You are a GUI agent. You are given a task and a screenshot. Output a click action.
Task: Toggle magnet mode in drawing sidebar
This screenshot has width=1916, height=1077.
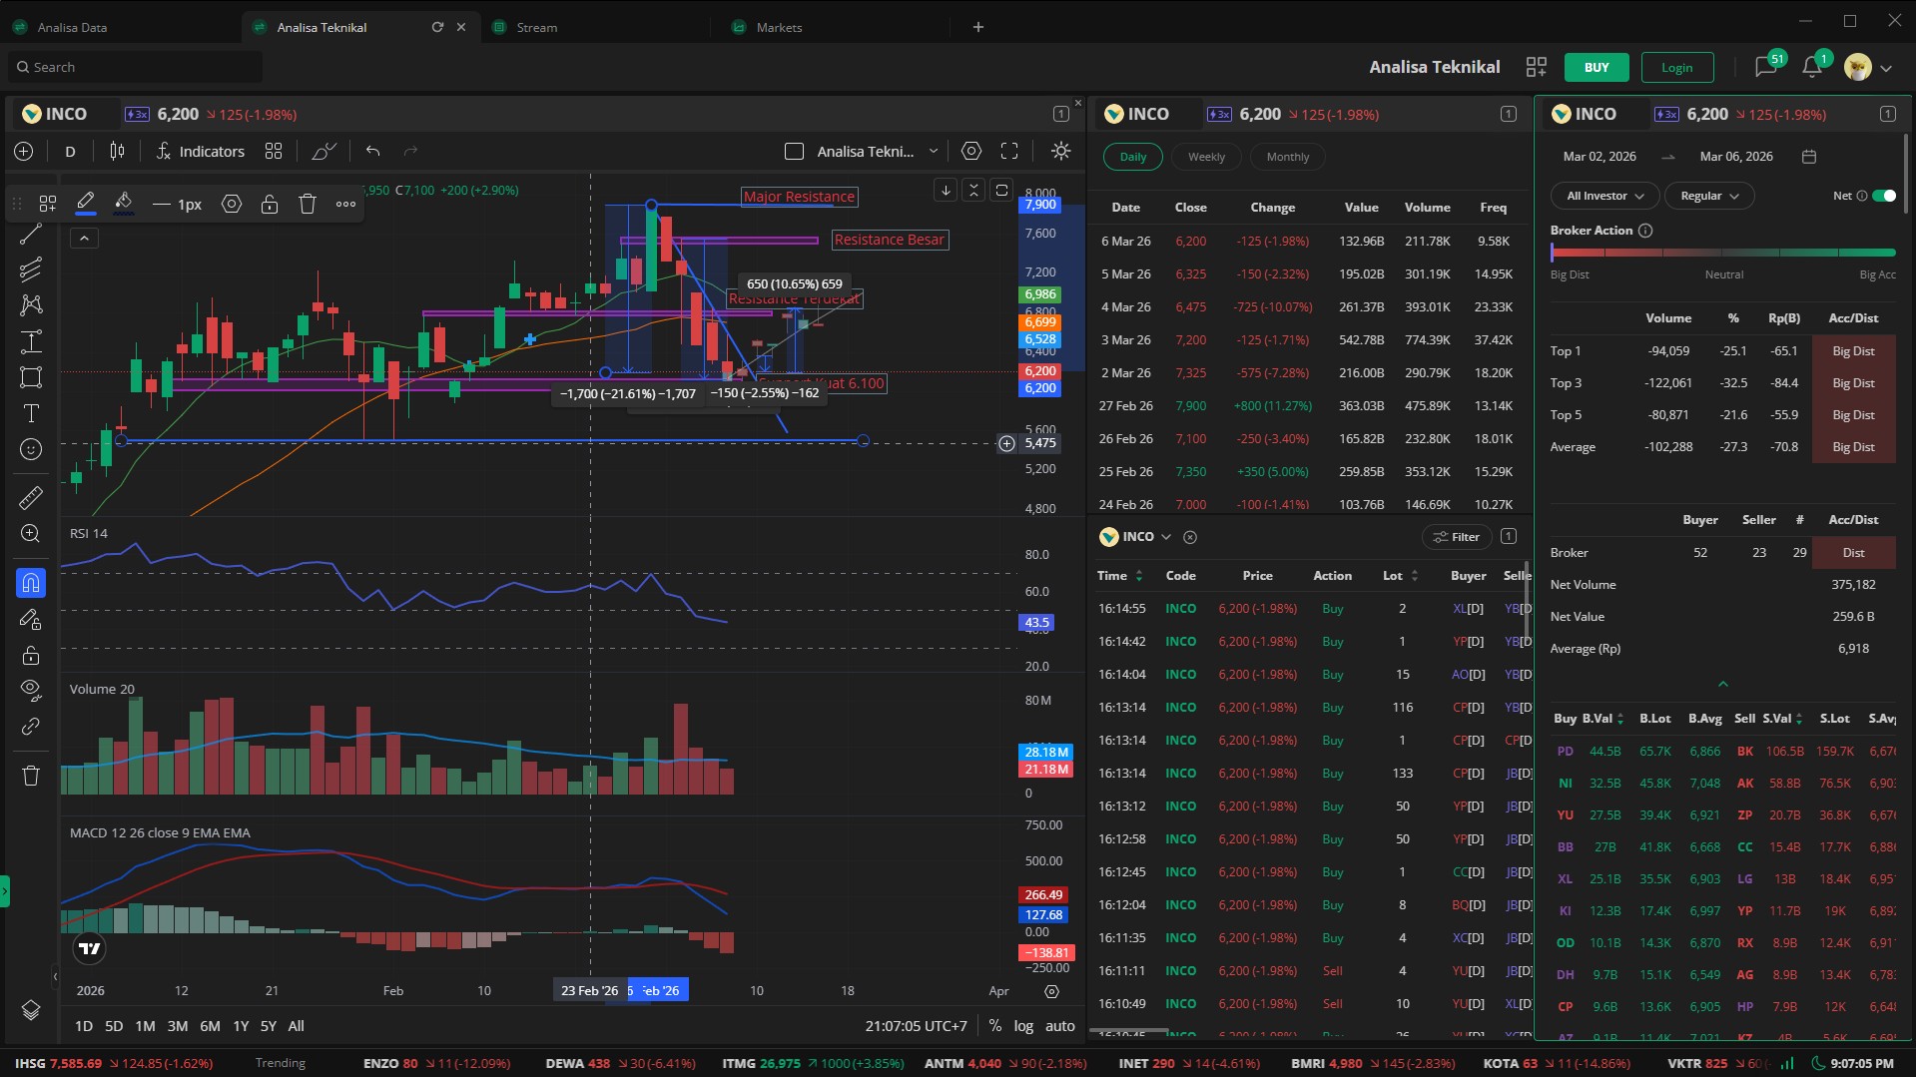pyautogui.click(x=31, y=583)
